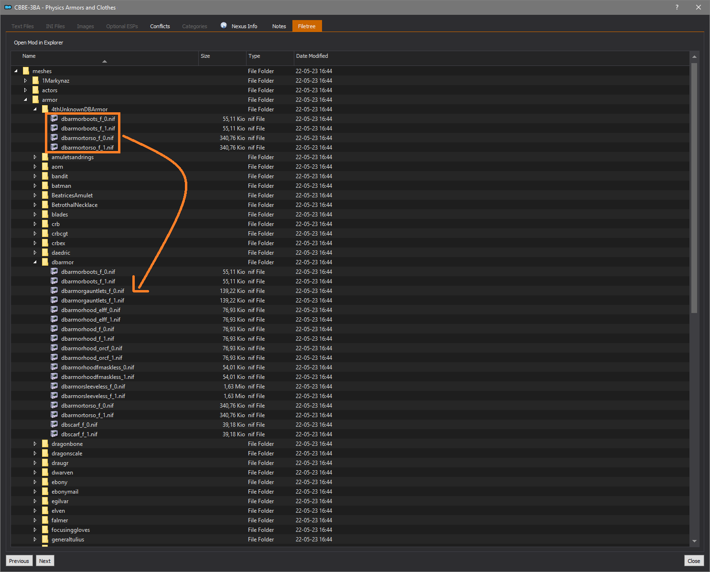This screenshot has width=710, height=572.
Task: Click the vertical scrollbar thumb
Action: click(x=694, y=188)
